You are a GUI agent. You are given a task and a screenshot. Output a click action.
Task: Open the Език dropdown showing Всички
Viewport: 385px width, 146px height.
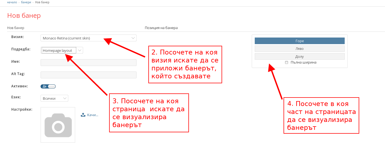54,98
